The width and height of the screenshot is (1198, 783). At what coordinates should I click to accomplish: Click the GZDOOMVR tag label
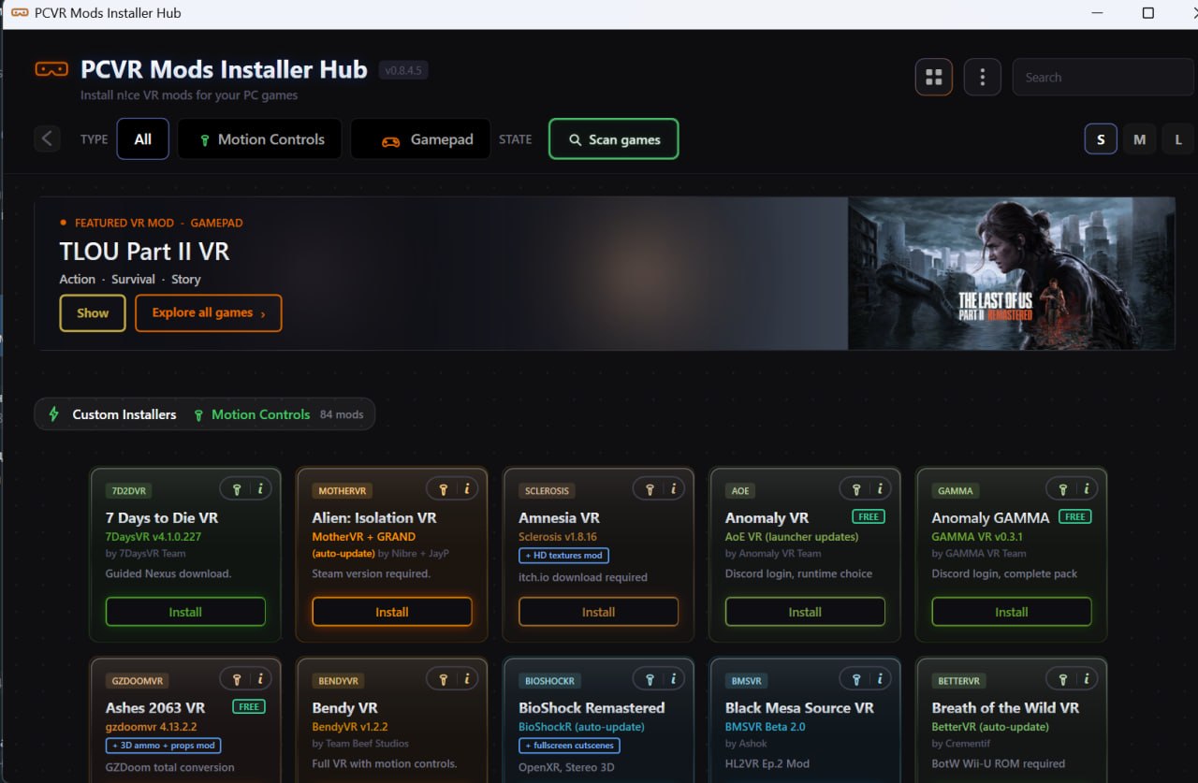[x=137, y=681]
